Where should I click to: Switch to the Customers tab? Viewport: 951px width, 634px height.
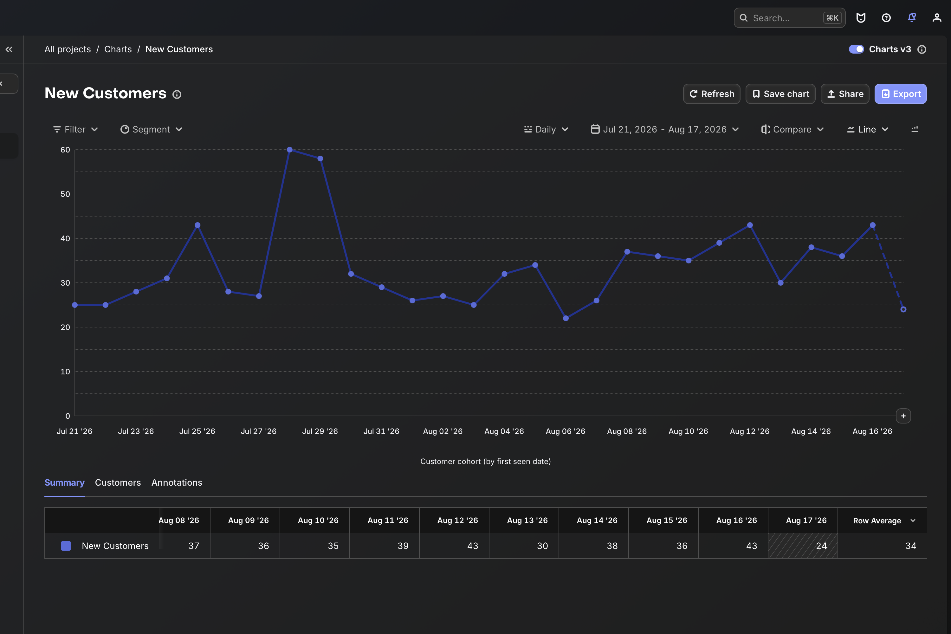[x=118, y=482]
